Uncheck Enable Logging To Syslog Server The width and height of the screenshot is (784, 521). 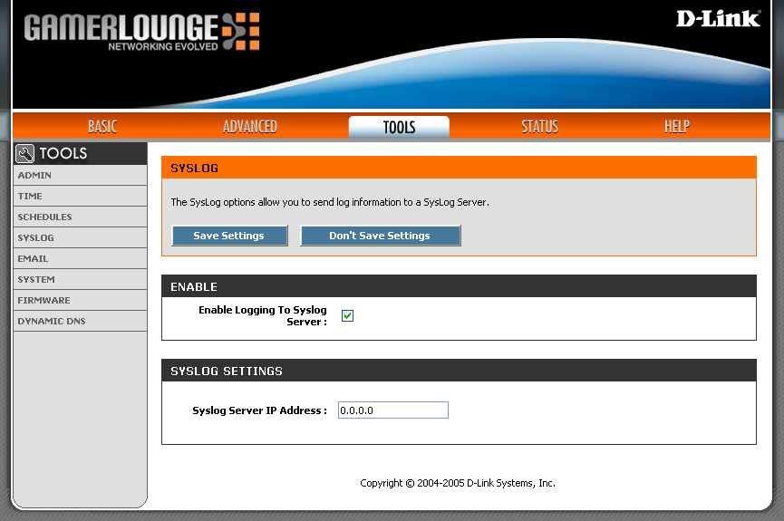coord(347,315)
